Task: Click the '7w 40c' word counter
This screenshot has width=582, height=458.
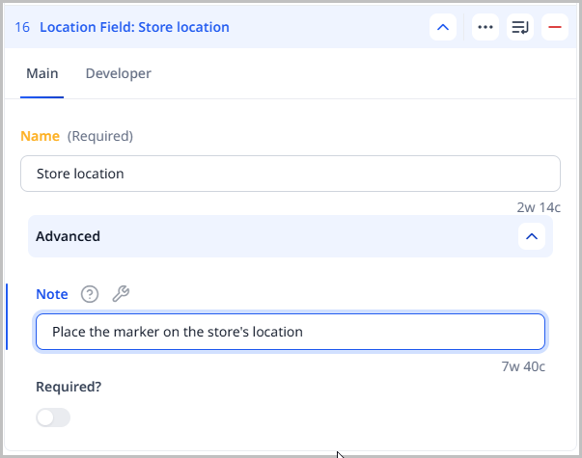Action: (x=523, y=366)
